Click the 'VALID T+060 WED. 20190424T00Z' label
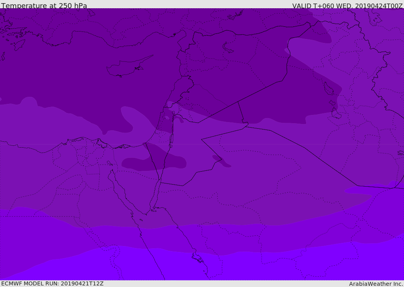Viewport: 404px width, 287px height. point(347,6)
